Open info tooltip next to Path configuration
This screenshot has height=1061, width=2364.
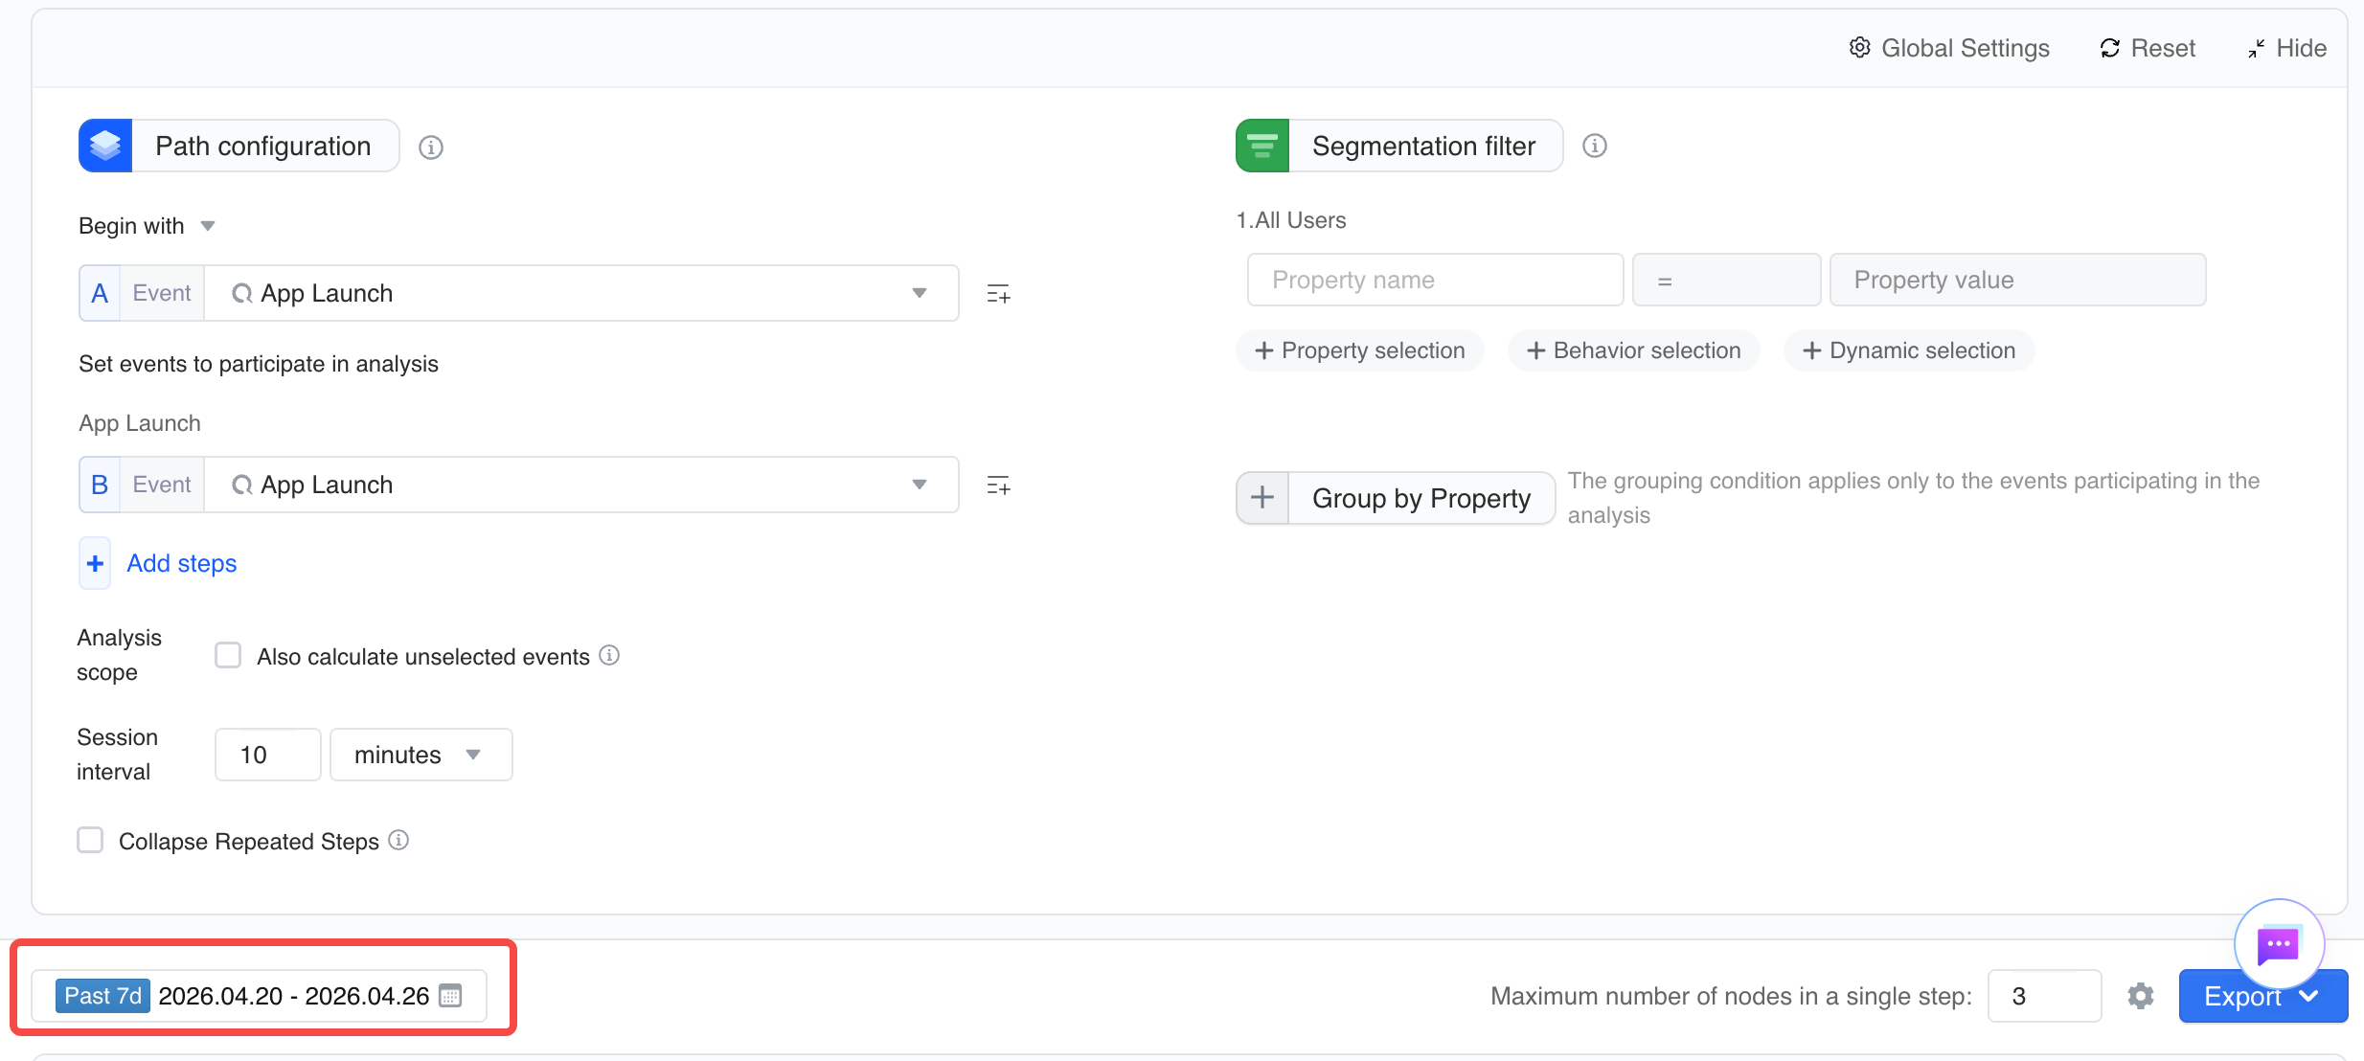pos(431,147)
